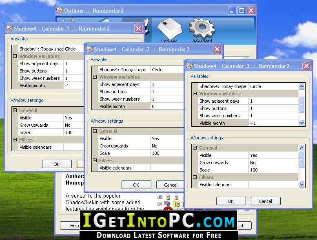Collapse Window variables group in Calendar.2

tap(95, 77)
